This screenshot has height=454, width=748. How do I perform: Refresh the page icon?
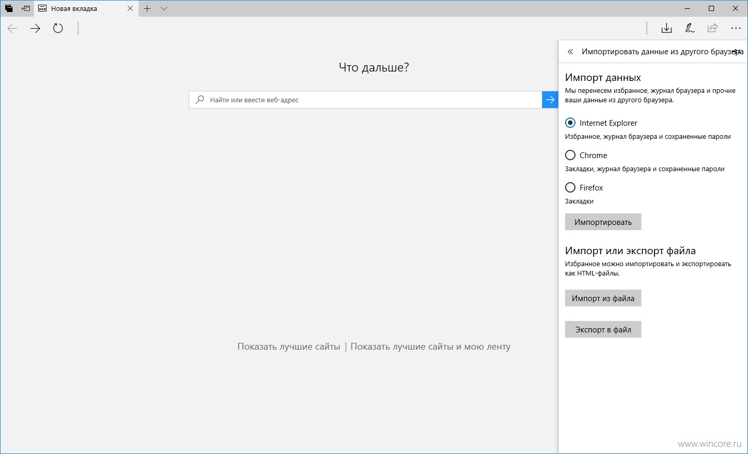click(x=58, y=28)
